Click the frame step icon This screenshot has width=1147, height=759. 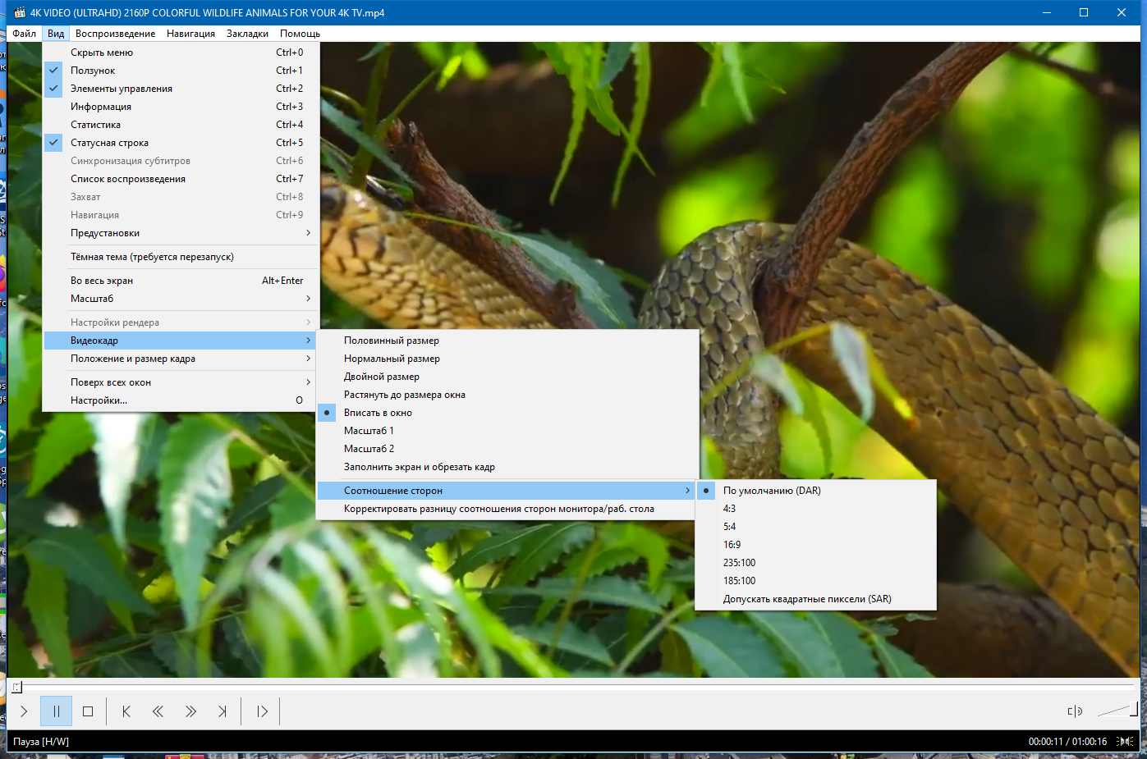pyautogui.click(x=262, y=711)
